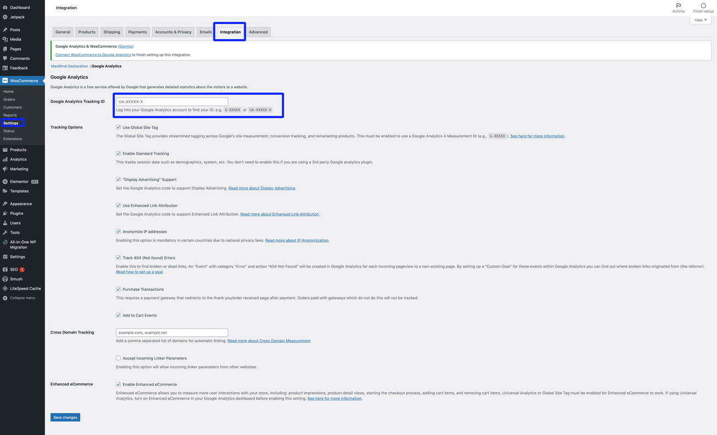Select the Emails tab
This screenshot has height=435, width=717.
pos(206,32)
